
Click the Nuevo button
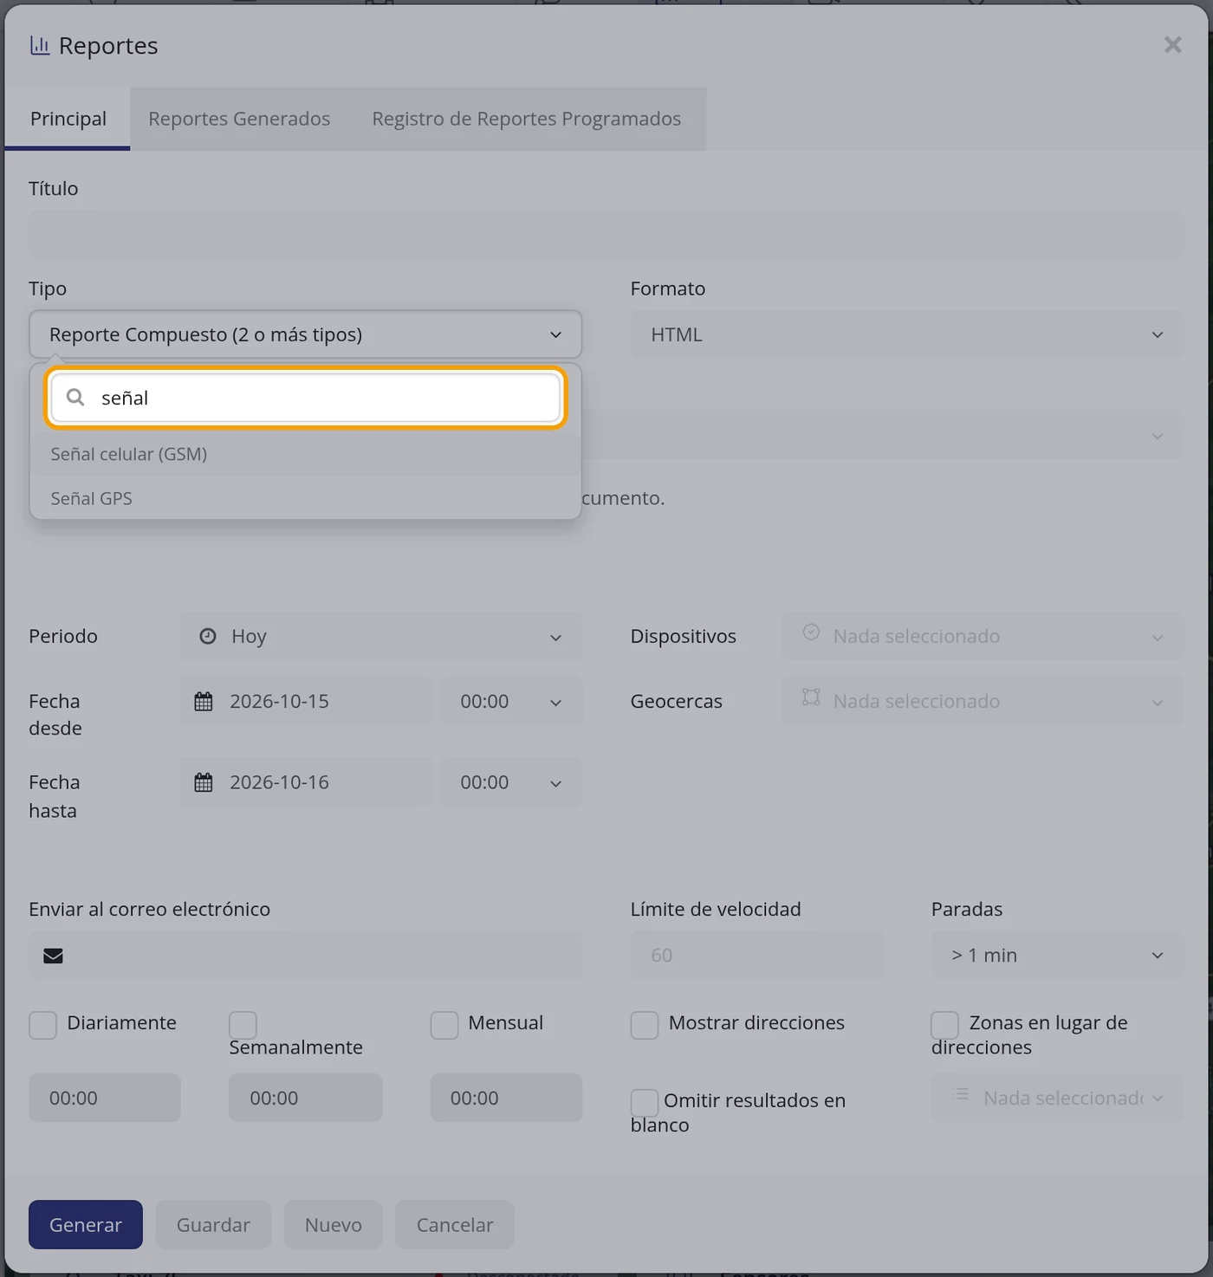[334, 1224]
